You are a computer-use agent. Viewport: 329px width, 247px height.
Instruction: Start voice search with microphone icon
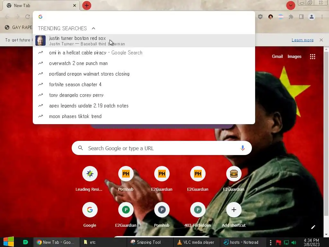[x=243, y=148]
